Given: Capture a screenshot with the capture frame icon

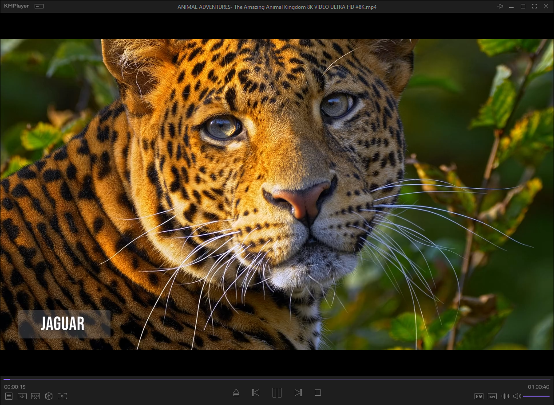Looking at the screenshot, I should click(x=62, y=396).
